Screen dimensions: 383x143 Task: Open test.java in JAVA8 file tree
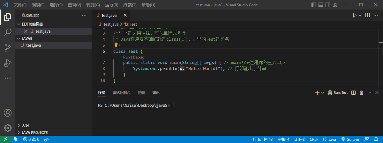(x=53, y=45)
